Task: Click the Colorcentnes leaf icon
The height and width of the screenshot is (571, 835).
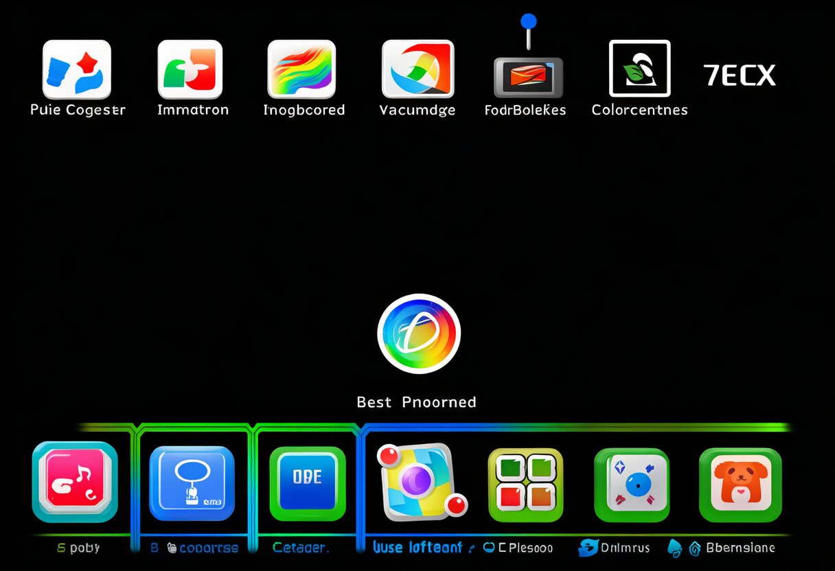Action: click(x=639, y=69)
